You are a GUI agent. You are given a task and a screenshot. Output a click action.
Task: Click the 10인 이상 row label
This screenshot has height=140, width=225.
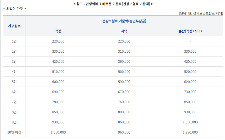14,132
